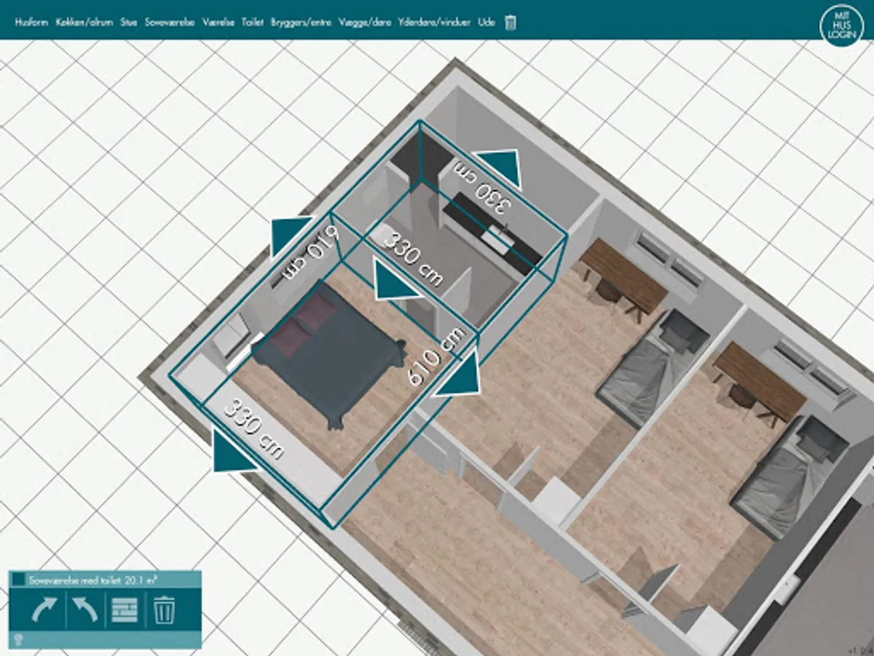Open the Bryggers/entre menu
The width and height of the screenshot is (874, 656).
click(x=301, y=23)
